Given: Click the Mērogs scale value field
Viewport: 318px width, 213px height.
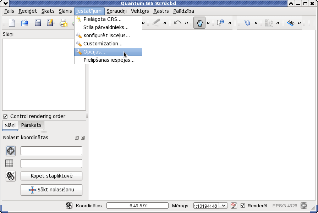Looking at the screenshot, I should coord(206,206).
